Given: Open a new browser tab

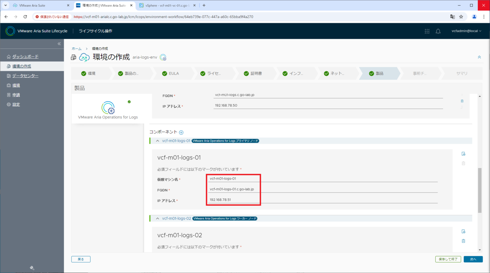Looking at the screenshot, I should [x=204, y=5].
